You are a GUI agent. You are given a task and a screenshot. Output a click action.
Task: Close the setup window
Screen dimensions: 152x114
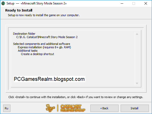tap(146, 3)
